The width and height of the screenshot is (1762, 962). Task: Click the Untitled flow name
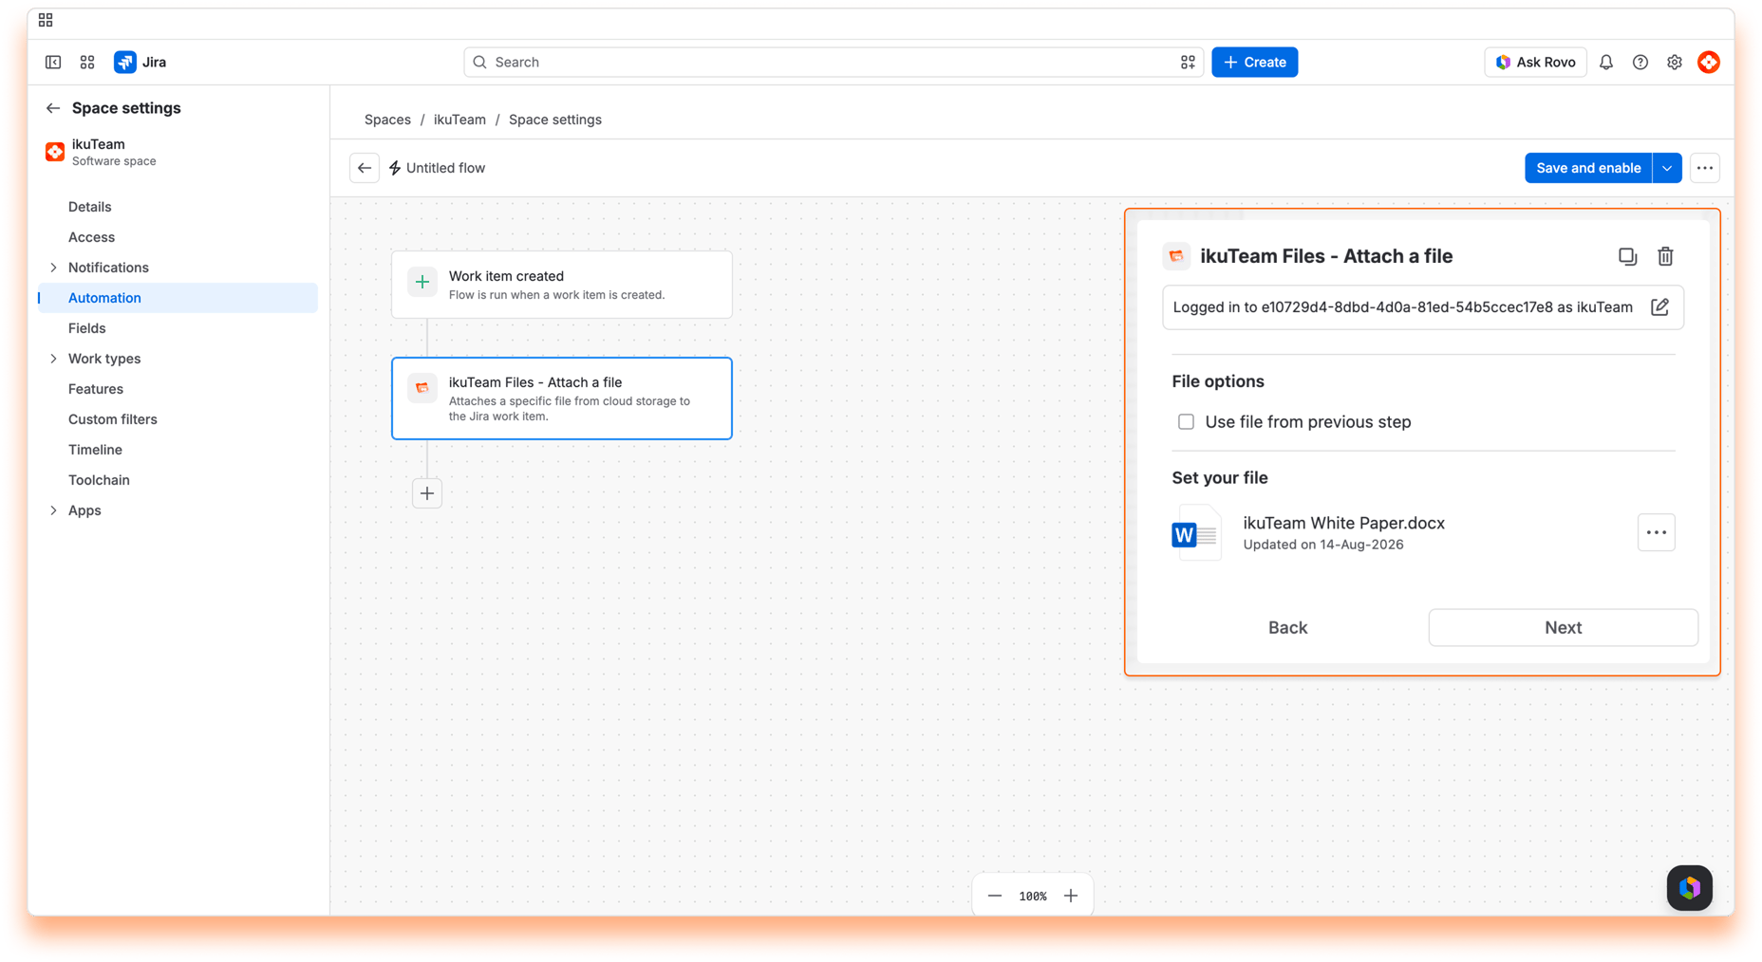445,168
